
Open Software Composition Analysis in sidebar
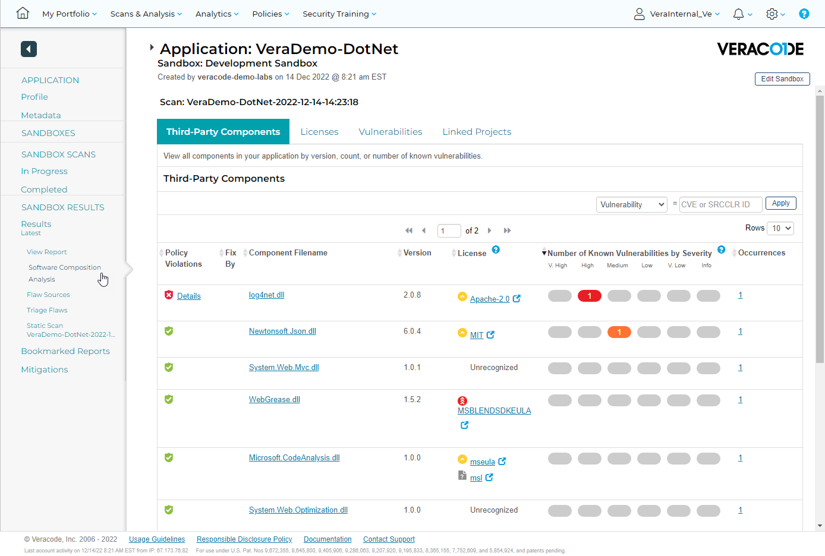65,273
